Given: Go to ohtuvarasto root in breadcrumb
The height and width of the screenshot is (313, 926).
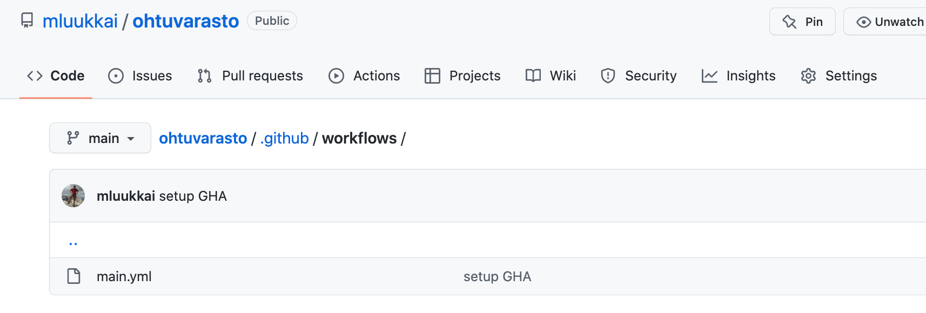Looking at the screenshot, I should click(x=203, y=138).
